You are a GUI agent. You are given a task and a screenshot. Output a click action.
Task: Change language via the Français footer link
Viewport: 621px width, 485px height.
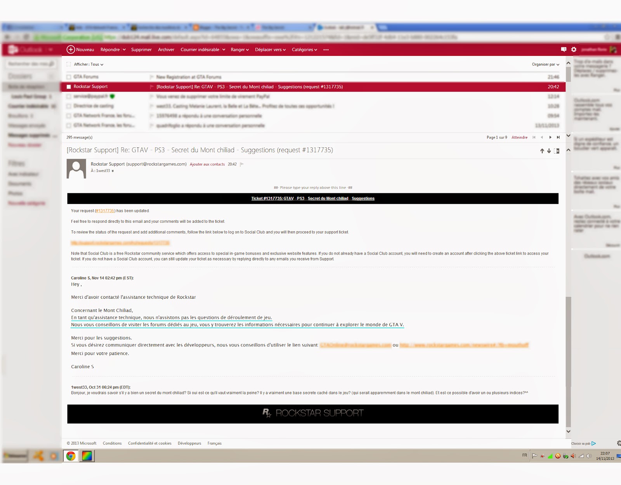click(215, 443)
